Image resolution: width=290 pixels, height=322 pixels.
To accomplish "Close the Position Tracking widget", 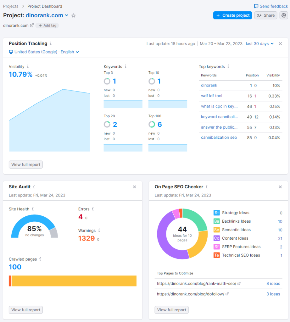I will pos(280,43).
